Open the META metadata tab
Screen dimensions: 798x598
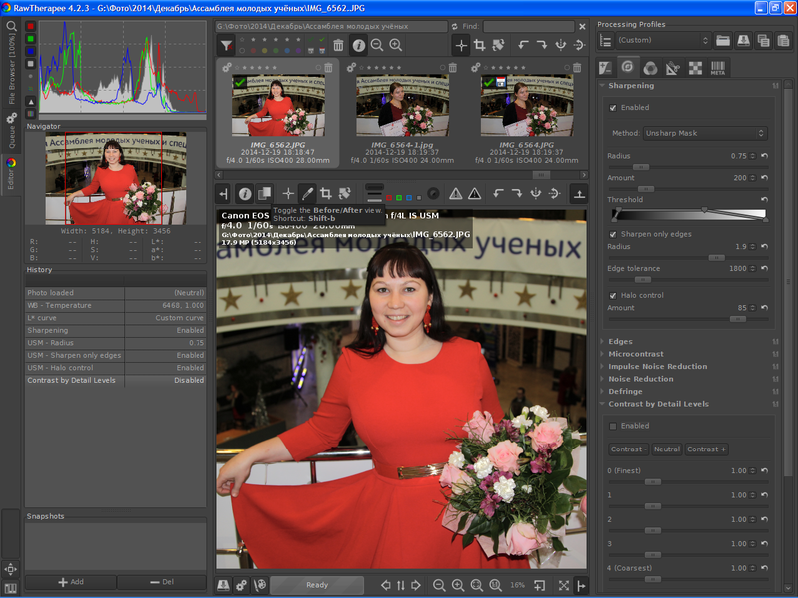(717, 68)
